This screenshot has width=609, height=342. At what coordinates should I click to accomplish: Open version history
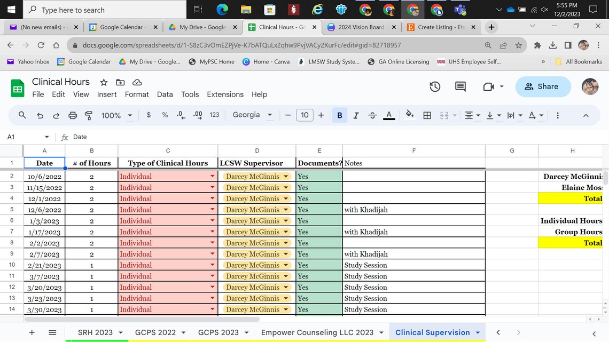pos(434,86)
